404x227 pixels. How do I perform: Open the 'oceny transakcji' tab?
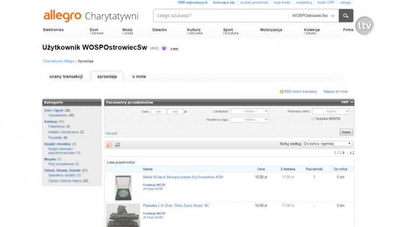66,76
